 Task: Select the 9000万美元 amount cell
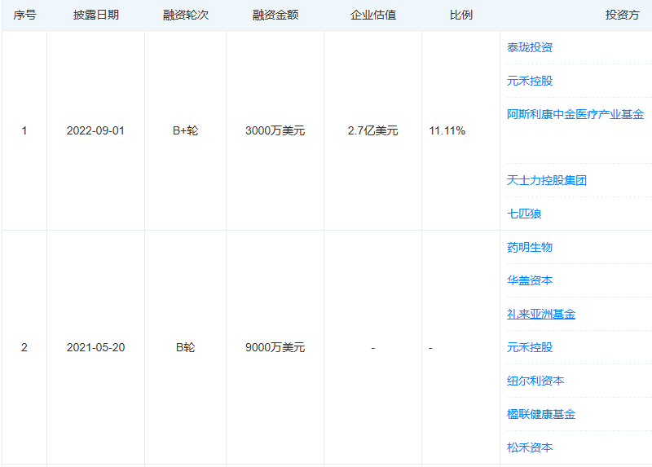point(275,347)
